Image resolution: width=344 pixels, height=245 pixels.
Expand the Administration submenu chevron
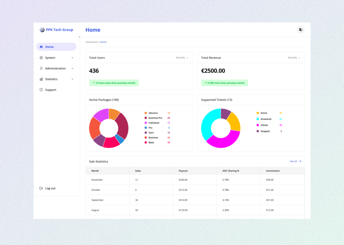tap(72, 68)
